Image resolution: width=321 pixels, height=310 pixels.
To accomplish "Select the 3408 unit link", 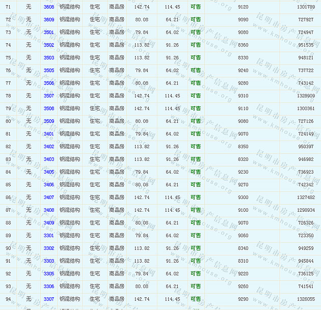I will tap(49, 210).
